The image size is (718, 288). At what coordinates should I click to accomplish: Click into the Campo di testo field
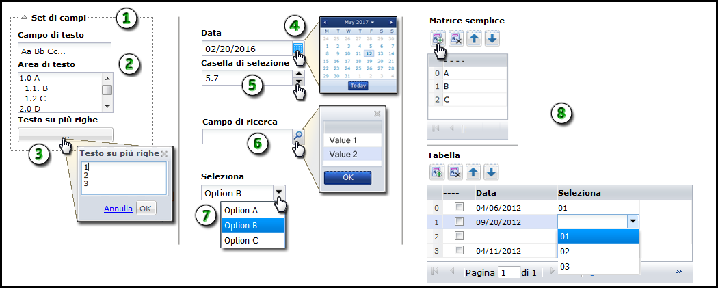(65, 51)
